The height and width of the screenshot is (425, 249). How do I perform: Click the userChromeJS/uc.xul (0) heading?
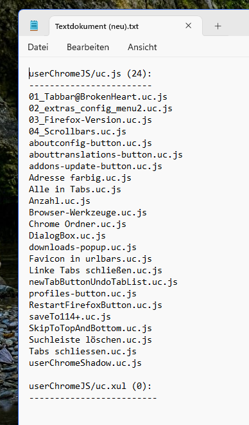(x=90, y=386)
